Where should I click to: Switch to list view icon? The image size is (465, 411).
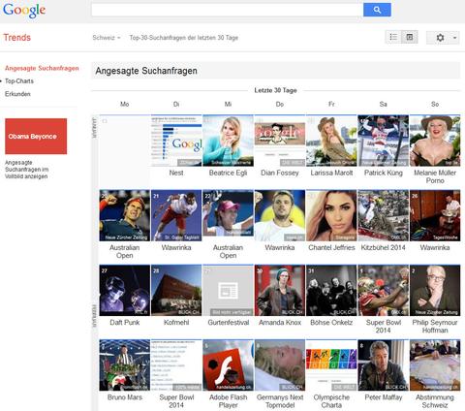(x=393, y=37)
